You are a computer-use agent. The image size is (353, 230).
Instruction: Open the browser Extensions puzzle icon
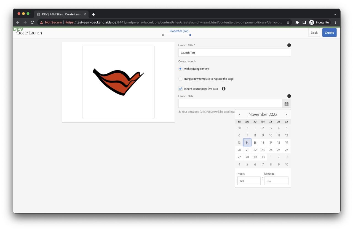click(x=297, y=22)
